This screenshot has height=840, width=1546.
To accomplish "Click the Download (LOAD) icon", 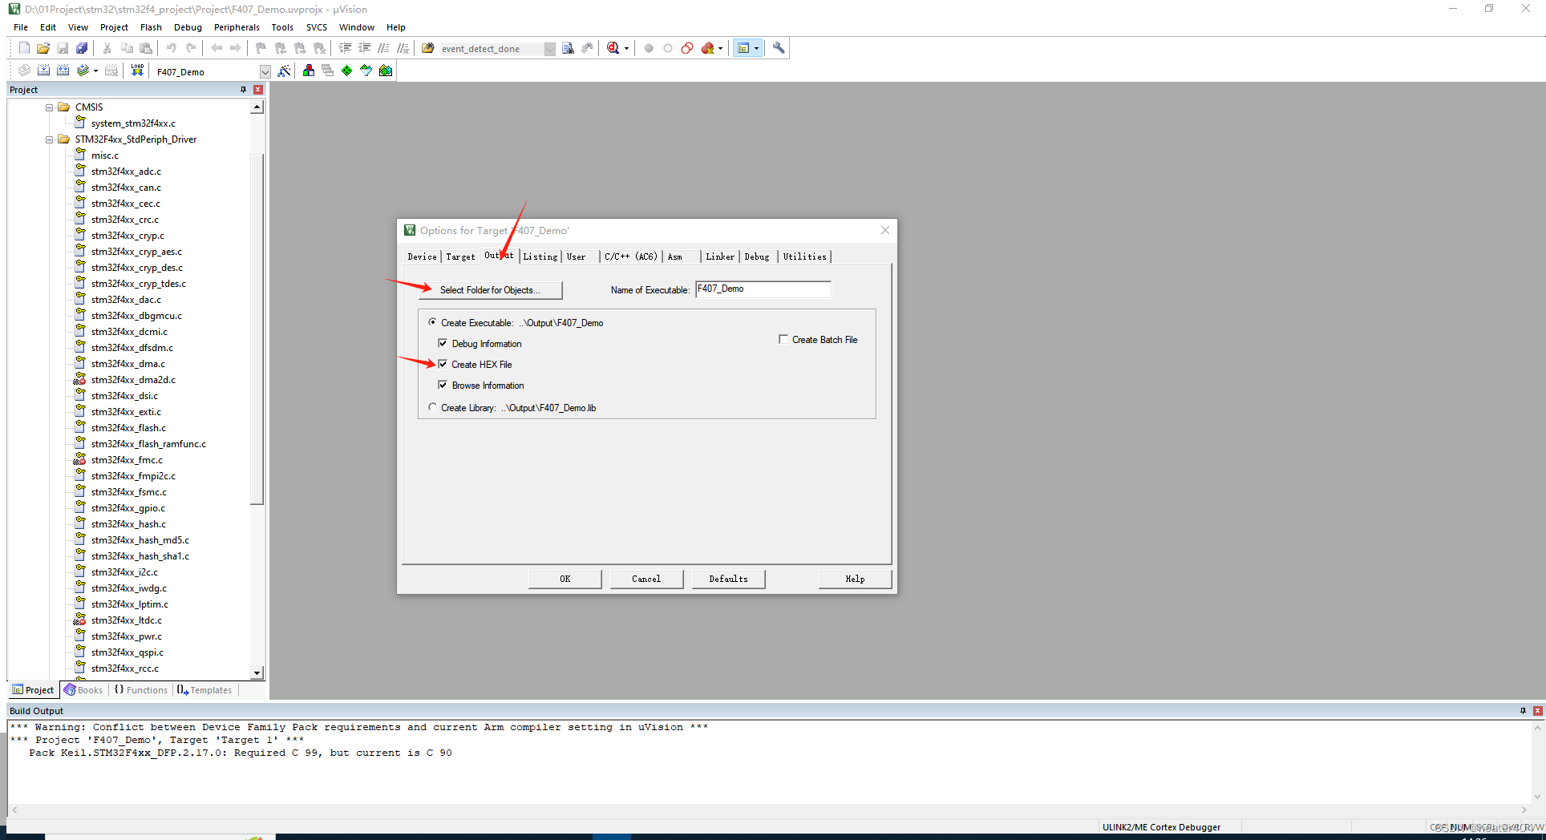I will pyautogui.click(x=138, y=71).
